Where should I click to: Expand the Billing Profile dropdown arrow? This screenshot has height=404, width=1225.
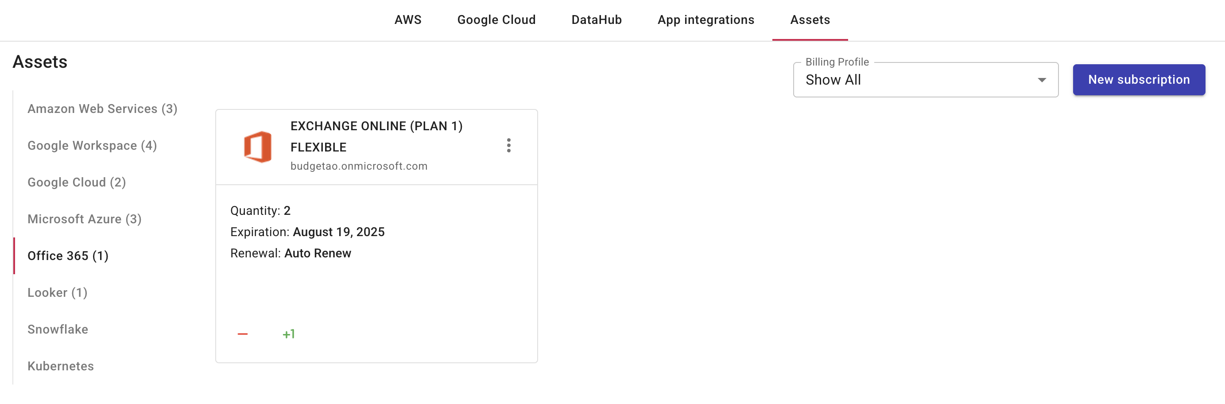(1042, 80)
